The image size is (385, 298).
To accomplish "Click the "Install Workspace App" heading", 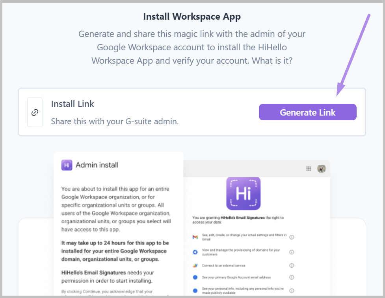I will 192,17.
